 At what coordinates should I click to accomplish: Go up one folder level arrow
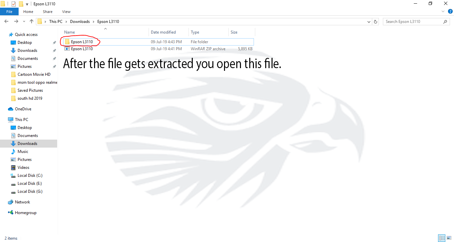tap(32, 22)
